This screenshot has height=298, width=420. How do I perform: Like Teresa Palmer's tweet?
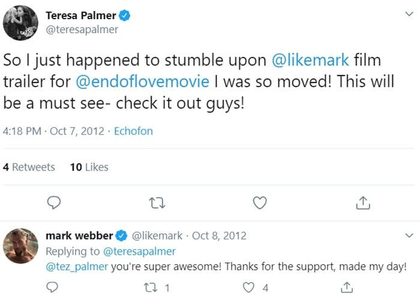[259, 204]
